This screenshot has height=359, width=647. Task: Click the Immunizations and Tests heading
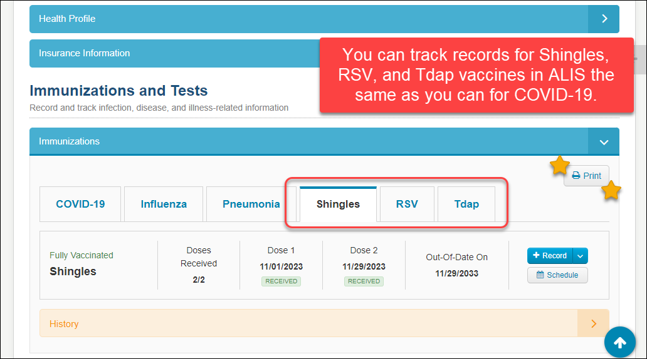pos(118,91)
